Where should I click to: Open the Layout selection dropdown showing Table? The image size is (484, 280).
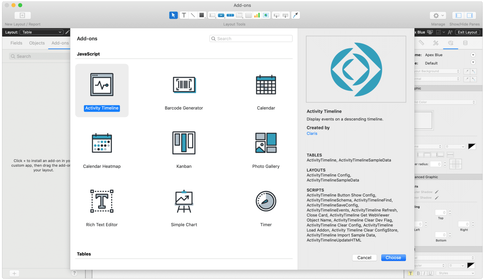coord(41,32)
